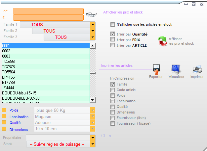Click the Afficher les prix et stock icon

coord(162,41)
